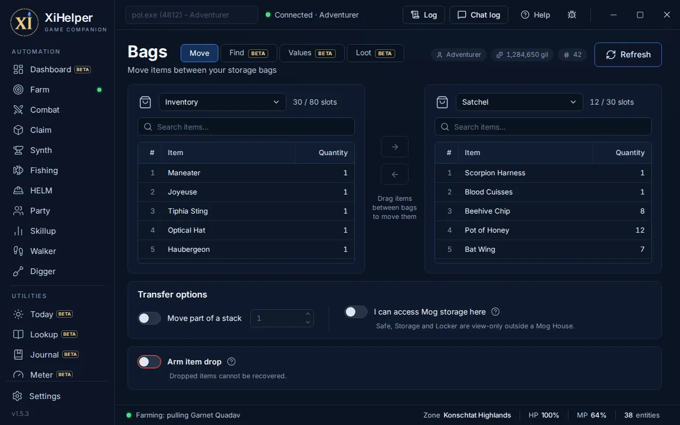Open the Digger page

[x=57, y=271]
